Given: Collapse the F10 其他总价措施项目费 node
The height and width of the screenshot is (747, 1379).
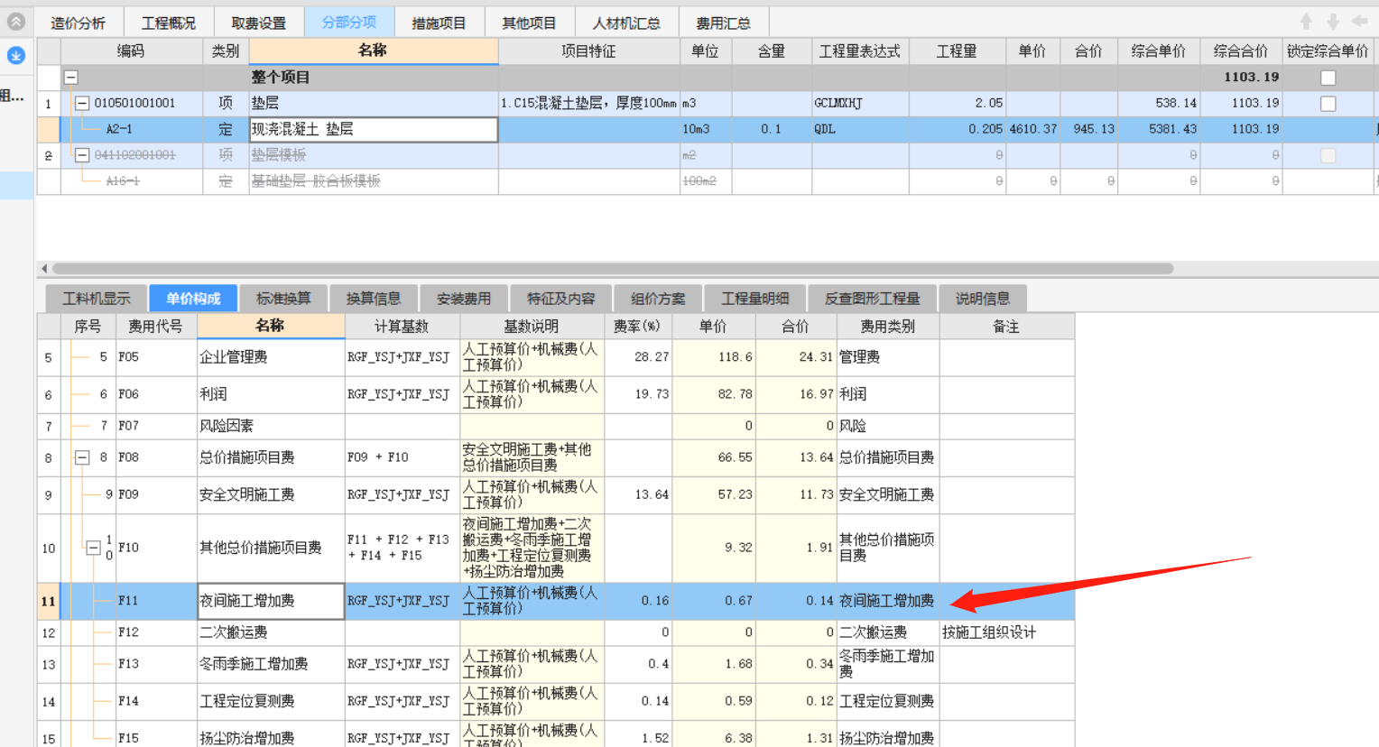Looking at the screenshot, I should pos(93,548).
